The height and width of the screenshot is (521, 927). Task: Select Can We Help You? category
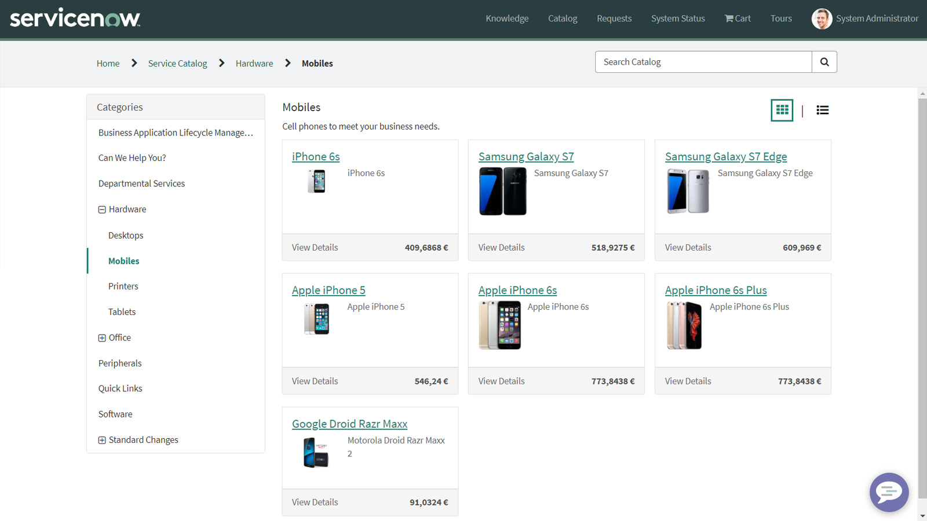[x=132, y=158]
